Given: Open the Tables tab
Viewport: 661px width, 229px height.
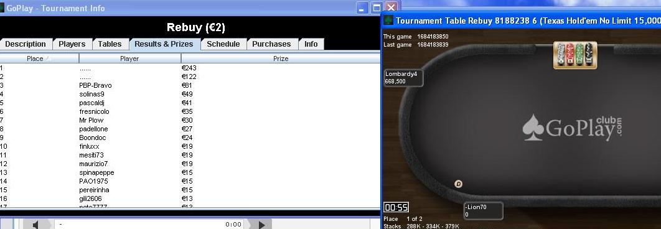Looking at the screenshot, I should 110,44.
